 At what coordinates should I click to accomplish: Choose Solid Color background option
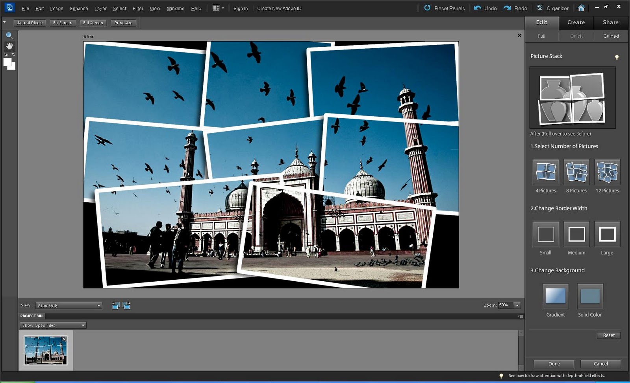[589, 297]
